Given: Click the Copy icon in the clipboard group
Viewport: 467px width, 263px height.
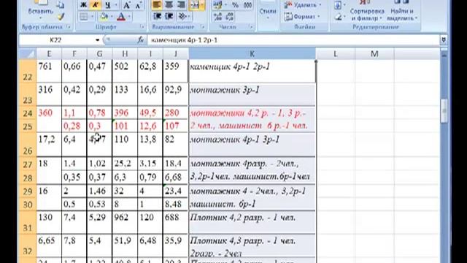Looking at the screenshot, I should 61,4.
